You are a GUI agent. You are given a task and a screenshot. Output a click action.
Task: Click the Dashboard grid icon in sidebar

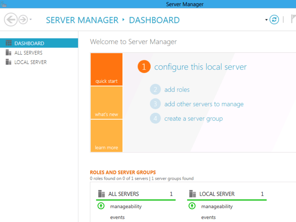(8, 43)
